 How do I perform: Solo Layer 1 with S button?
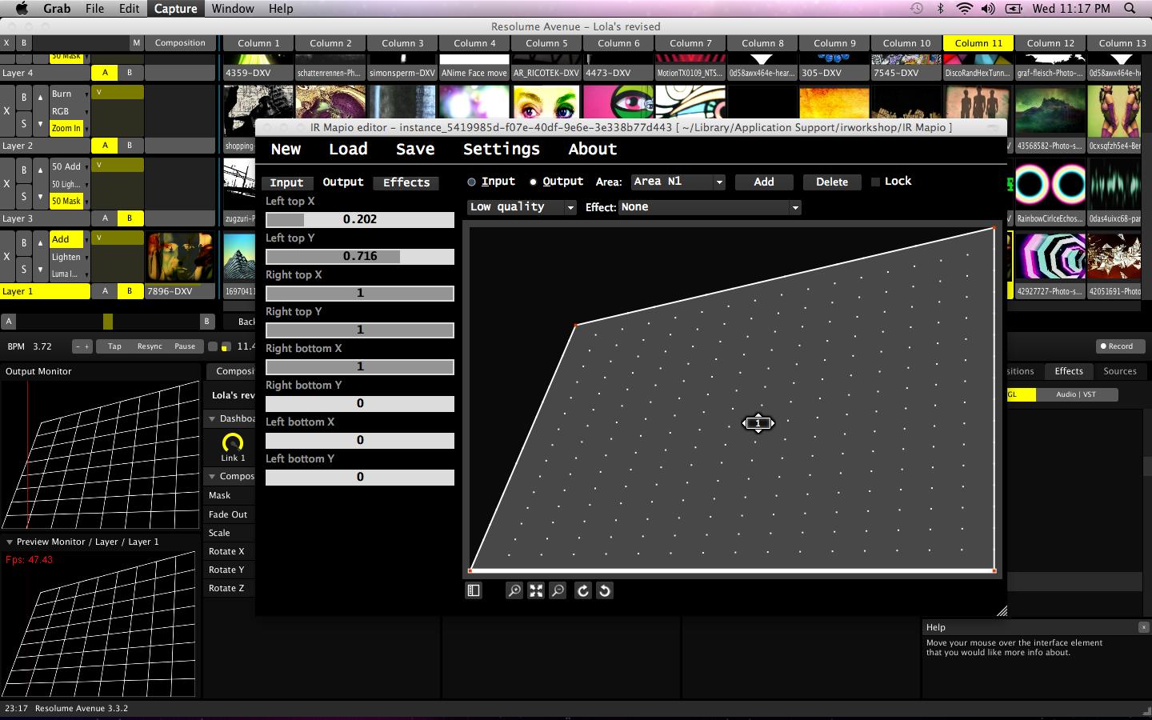pos(23,269)
